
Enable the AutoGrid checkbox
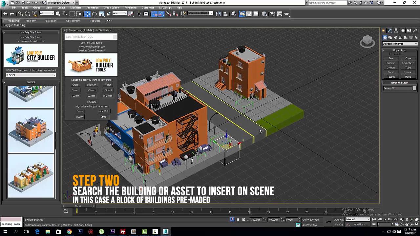pos(390,54)
